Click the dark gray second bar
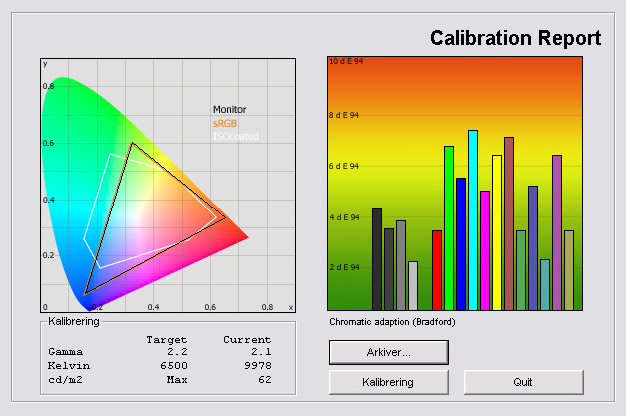 click(x=389, y=269)
